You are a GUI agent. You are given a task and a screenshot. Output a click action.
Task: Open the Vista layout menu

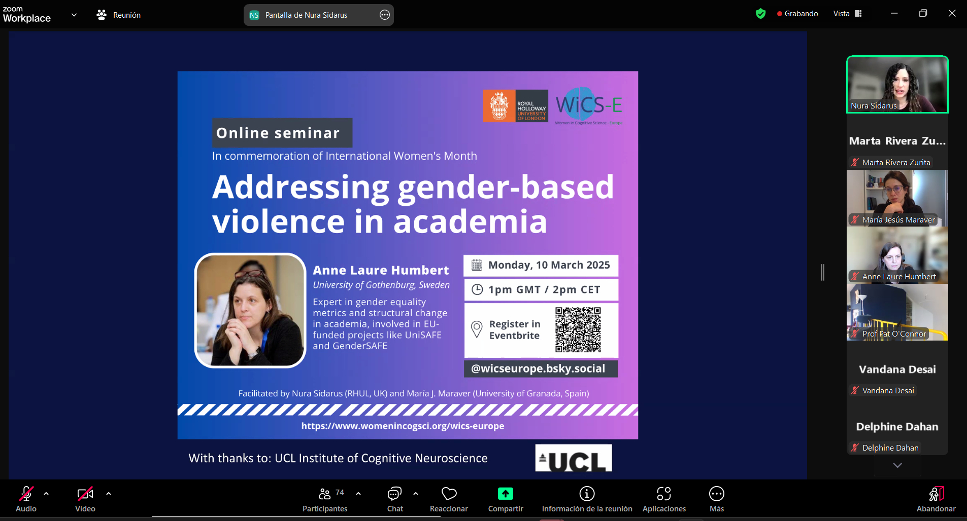pyautogui.click(x=847, y=14)
